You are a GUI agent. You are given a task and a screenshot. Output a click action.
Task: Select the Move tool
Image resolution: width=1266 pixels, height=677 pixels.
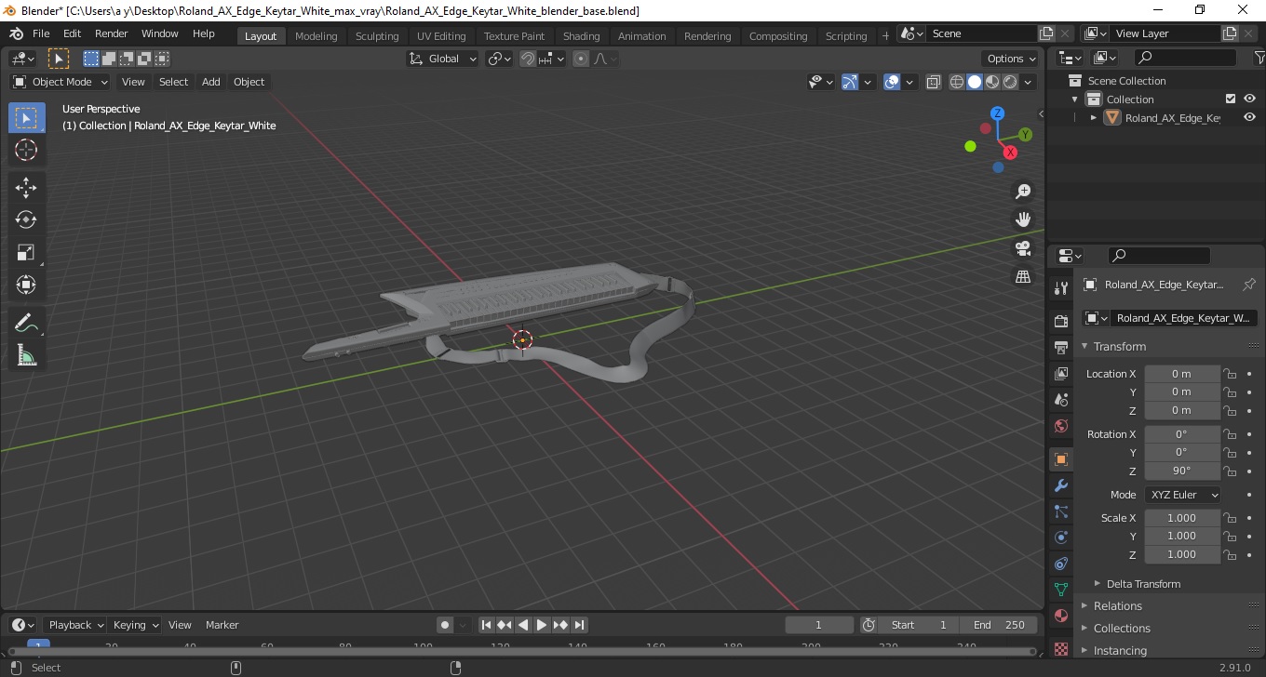pyautogui.click(x=26, y=188)
